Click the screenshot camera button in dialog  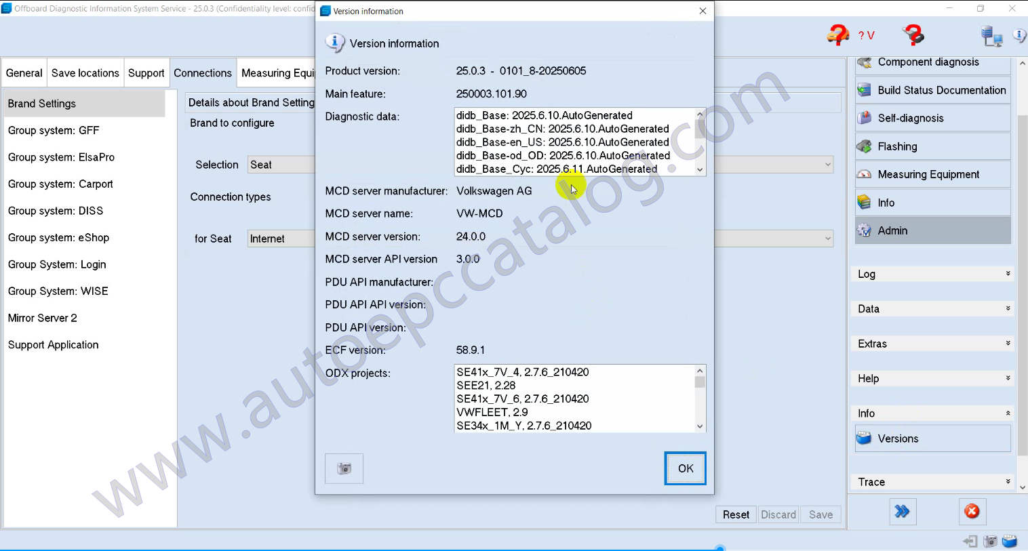344,468
